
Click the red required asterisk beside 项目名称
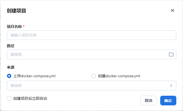24,26
